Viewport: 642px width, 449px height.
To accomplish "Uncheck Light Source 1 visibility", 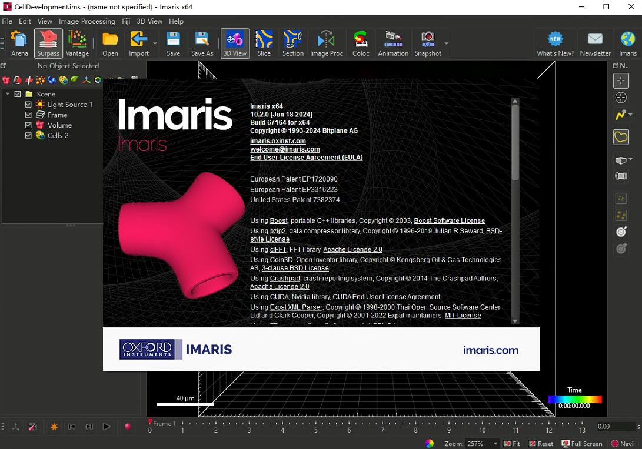I will click(28, 104).
